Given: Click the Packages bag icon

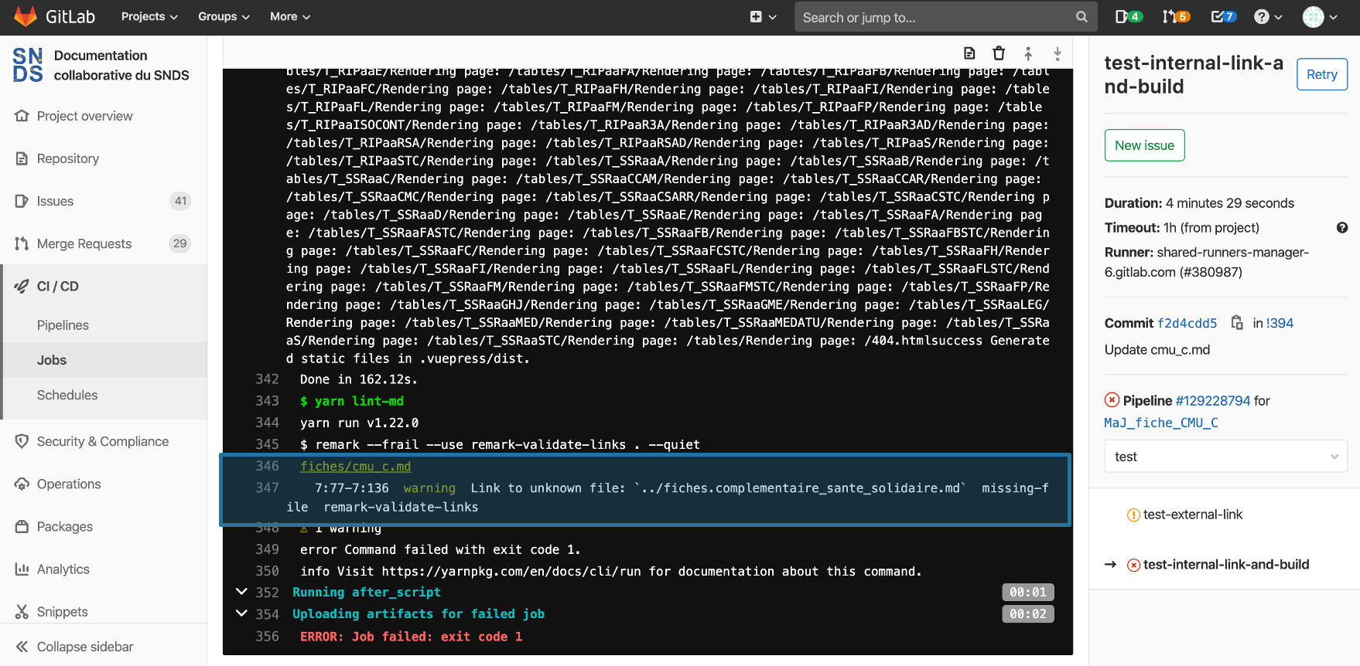Looking at the screenshot, I should (x=22, y=526).
